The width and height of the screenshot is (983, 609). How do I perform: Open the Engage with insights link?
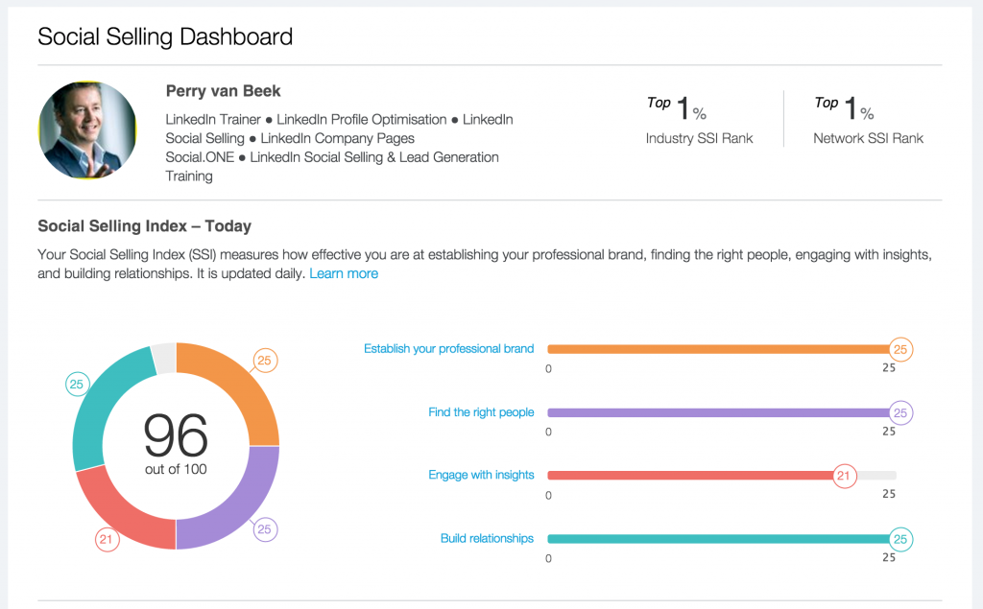coord(481,475)
